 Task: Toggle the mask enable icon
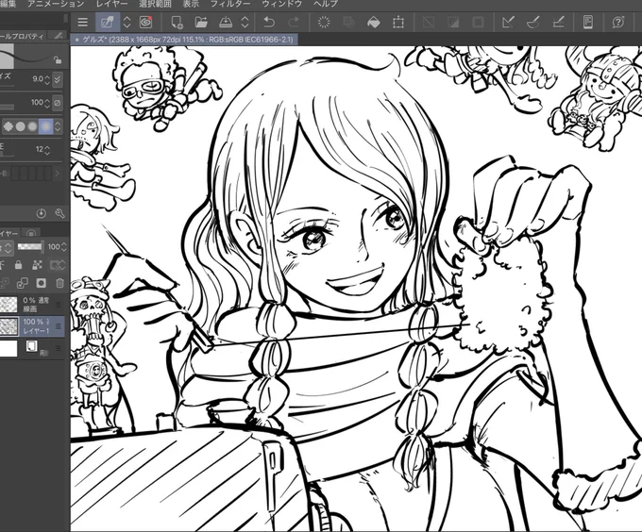(57, 265)
